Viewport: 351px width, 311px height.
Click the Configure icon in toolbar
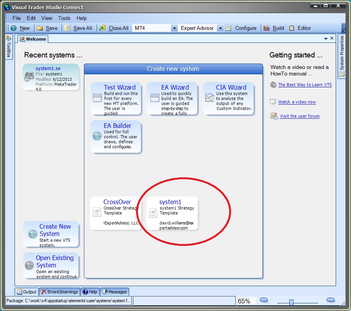228,28
